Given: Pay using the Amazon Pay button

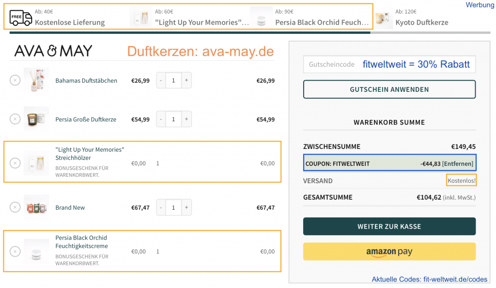Looking at the screenshot, I should (389, 251).
